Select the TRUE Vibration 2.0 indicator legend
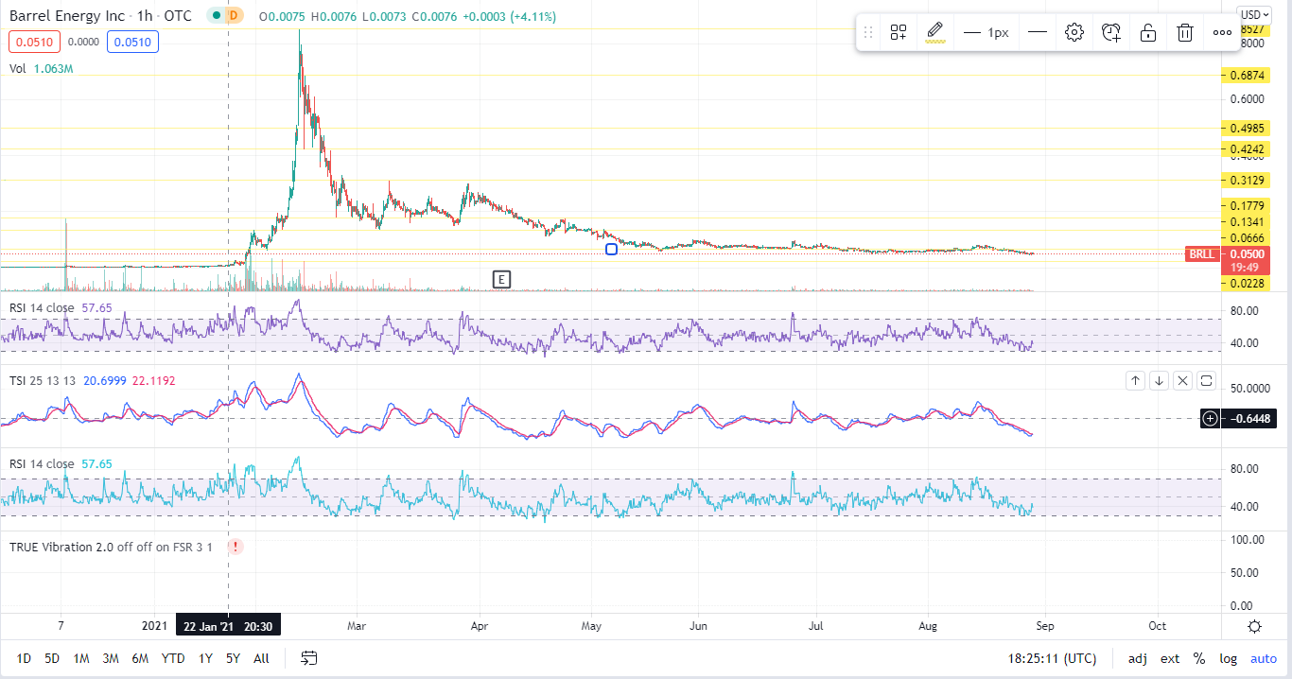The width and height of the screenshot is (1292, 679). click(111, 547)
